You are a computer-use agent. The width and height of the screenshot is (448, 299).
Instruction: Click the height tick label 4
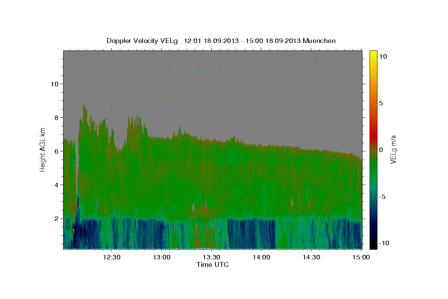[x=56, y=185]
